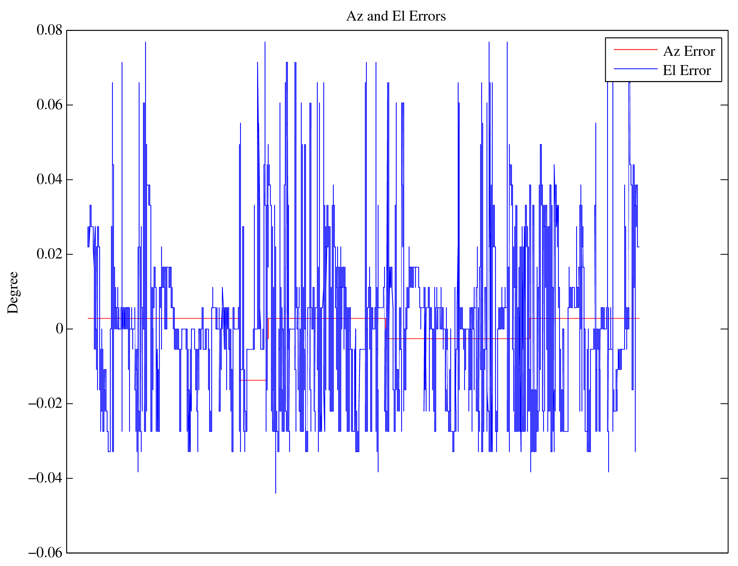Click the 0.08 y-axis tick label
This screenshot has height=566, width=738.
point(49,30)
